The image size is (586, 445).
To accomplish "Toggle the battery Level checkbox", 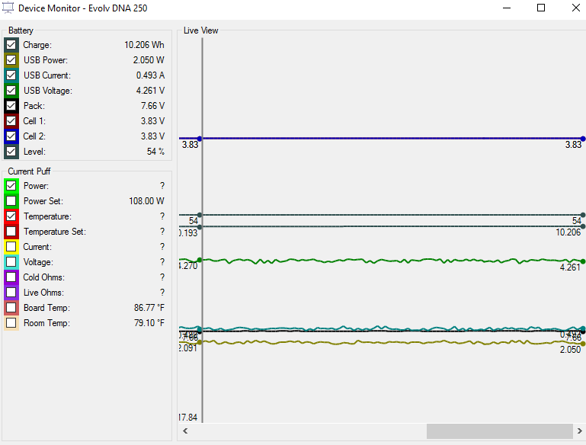I will 11,152.
